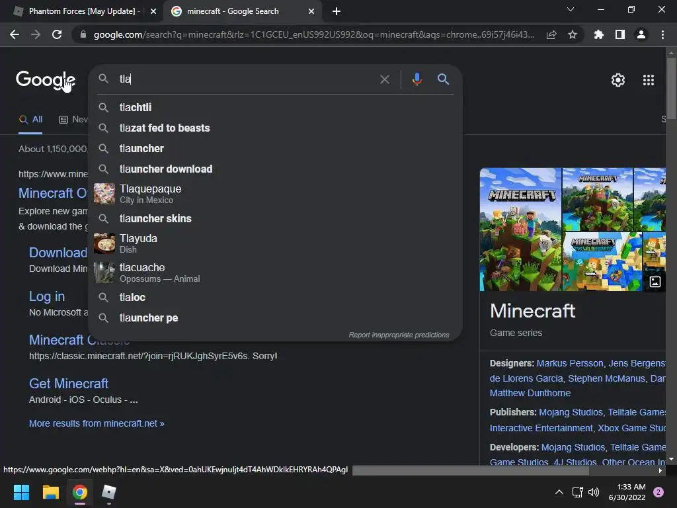Click the horizontal page scrollbar
Viewport: 677px width, 508px height.
click(471, 470)
